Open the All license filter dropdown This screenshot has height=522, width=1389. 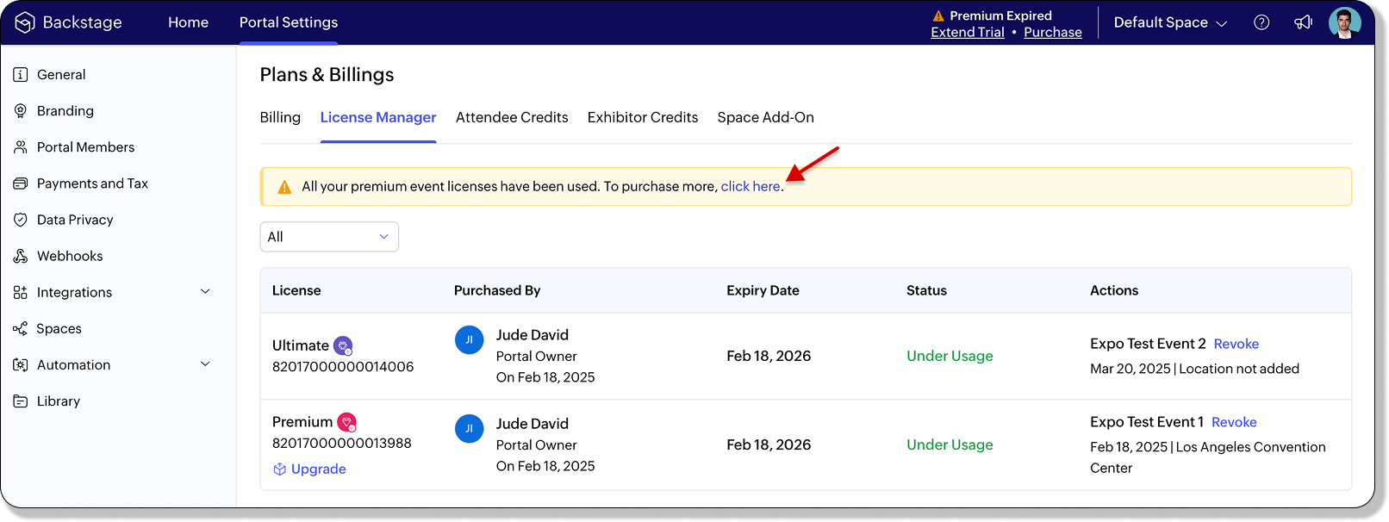(329, 237)
